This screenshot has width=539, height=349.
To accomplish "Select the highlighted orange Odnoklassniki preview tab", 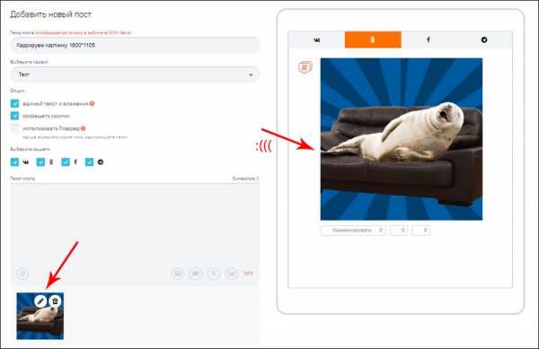I will click(373, 39).
